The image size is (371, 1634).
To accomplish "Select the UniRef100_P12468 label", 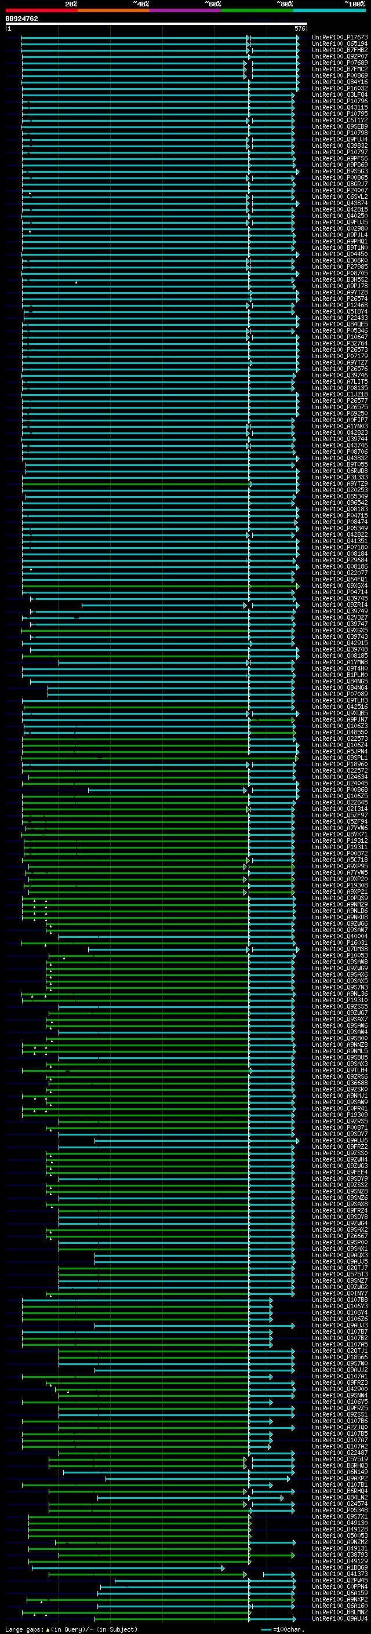I will [340, 305].
